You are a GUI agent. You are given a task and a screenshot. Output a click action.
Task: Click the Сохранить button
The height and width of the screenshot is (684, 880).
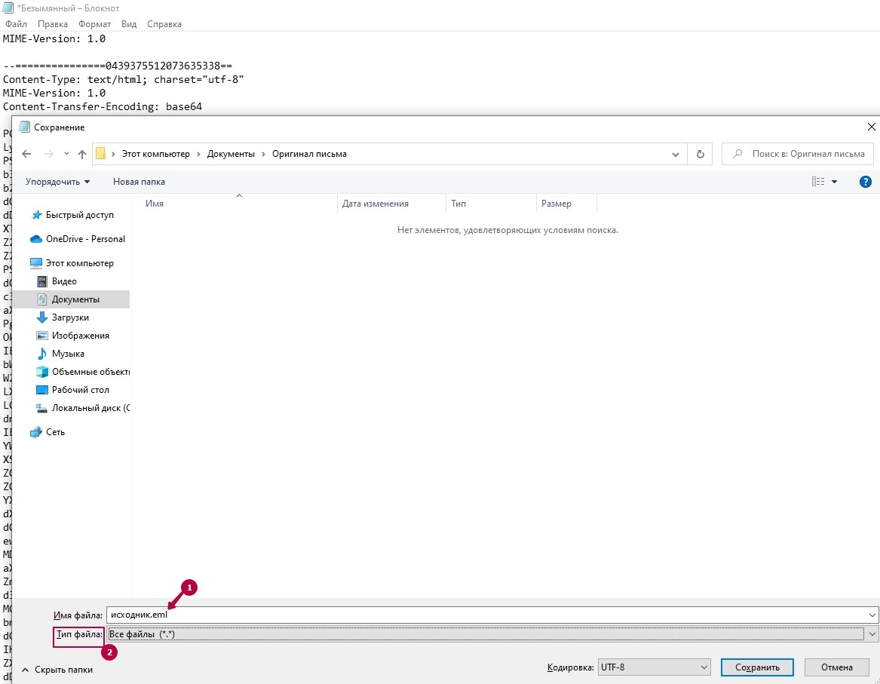756,667
